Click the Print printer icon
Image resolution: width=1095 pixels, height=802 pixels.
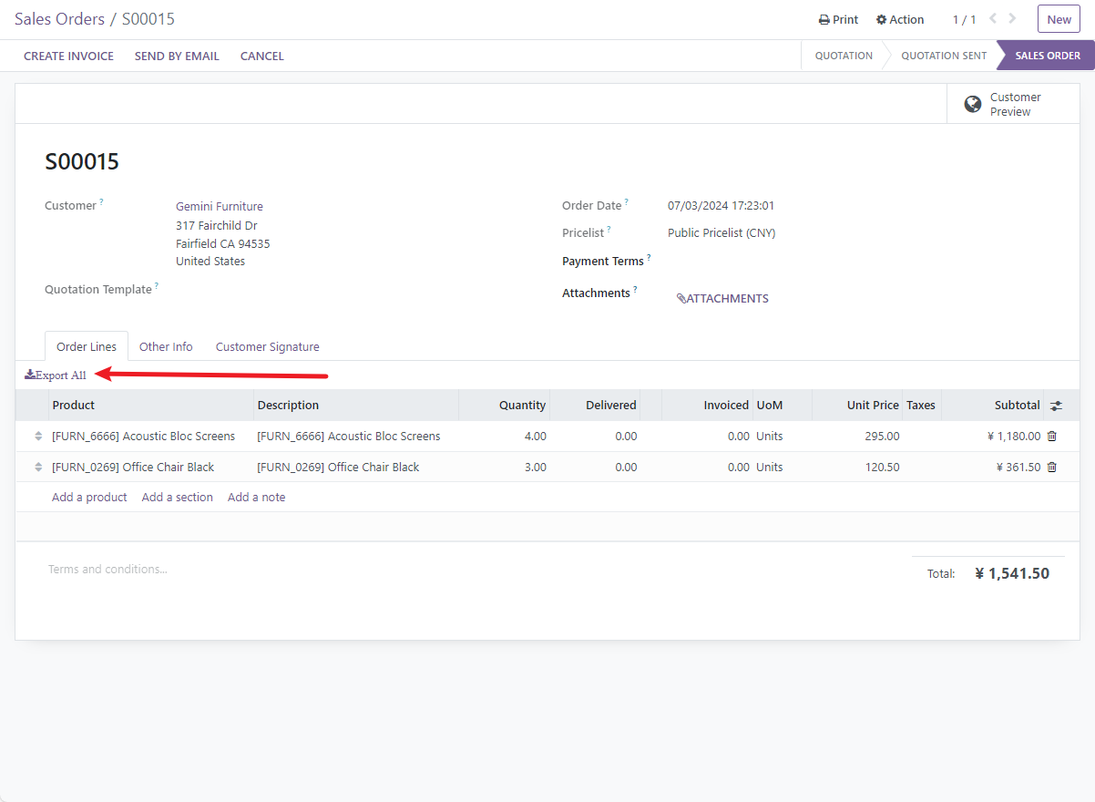point(824,20)
